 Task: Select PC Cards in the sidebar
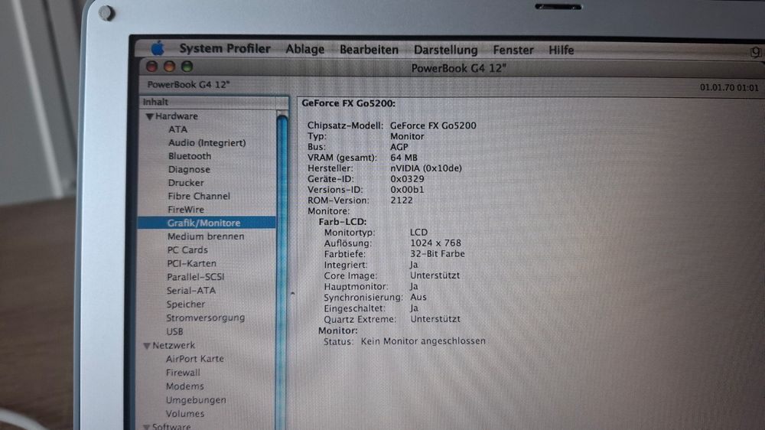pyautogui.click(x=187, y=250)
